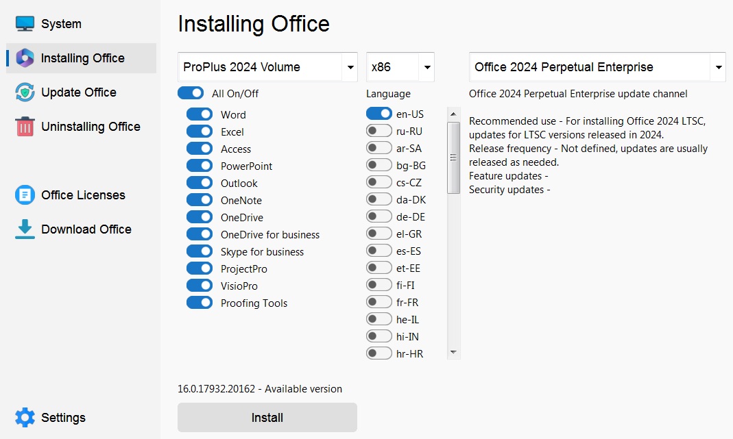Open the Settings page
Viewport: 733px width, 439px height.
tap(63, 418)
